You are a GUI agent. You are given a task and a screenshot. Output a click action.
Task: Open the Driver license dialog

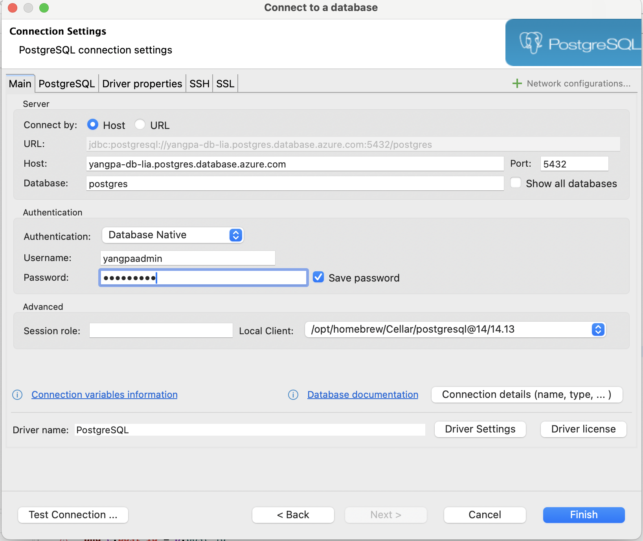(584, 429)
